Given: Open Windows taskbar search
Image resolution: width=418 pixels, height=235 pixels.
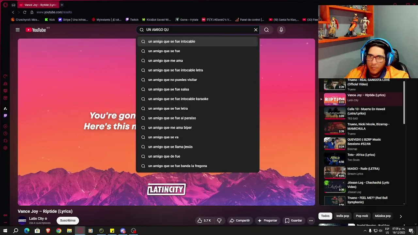Looking at the screenshot, I should [x=16, y=231].
